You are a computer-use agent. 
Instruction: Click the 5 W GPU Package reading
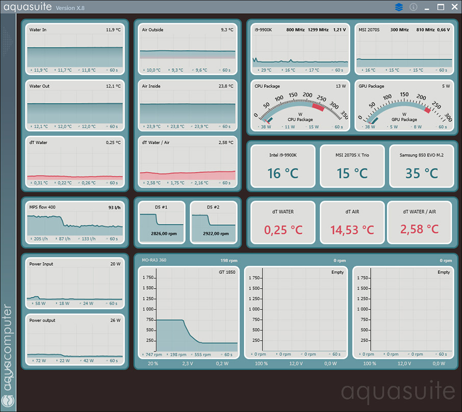coord(446,86)
